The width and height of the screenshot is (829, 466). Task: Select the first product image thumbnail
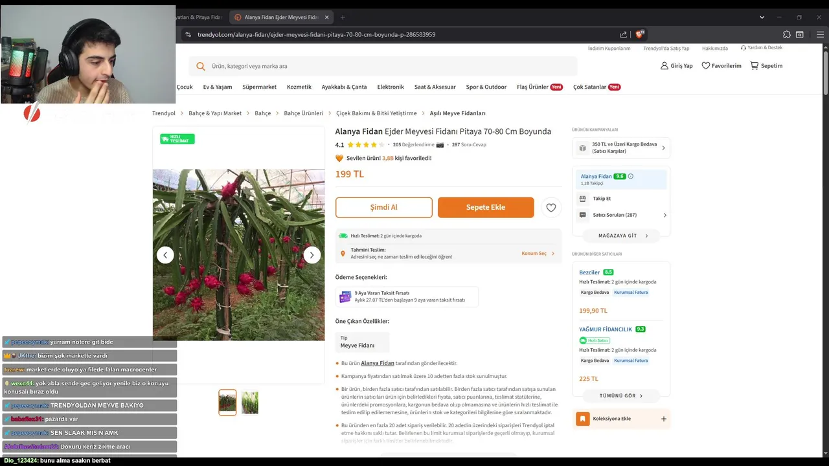click(227, 403)
